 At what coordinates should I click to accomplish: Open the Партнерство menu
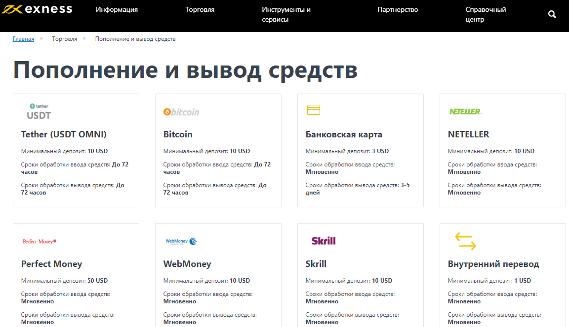tap(398, 10)
